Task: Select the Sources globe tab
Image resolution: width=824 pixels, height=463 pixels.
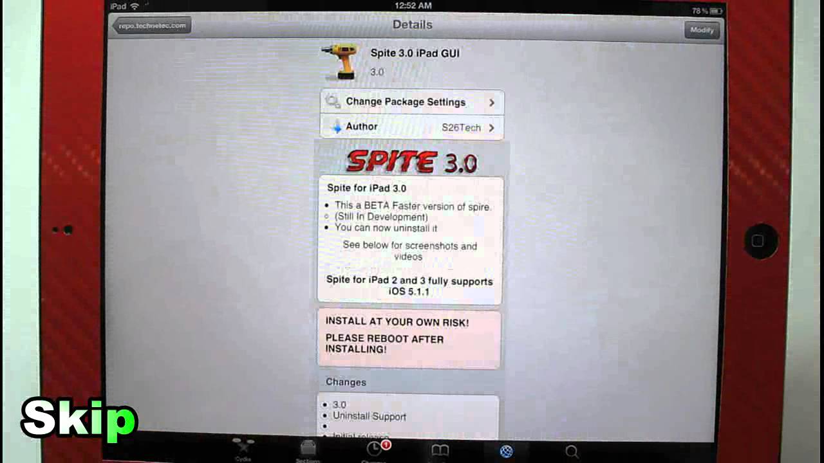Action: pyautogui.click(x=506, y=451)
